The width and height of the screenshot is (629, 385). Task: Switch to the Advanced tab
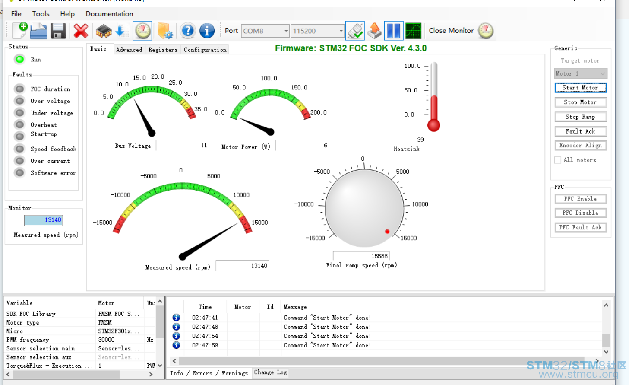pyautogui.click(x=129, y=50)
